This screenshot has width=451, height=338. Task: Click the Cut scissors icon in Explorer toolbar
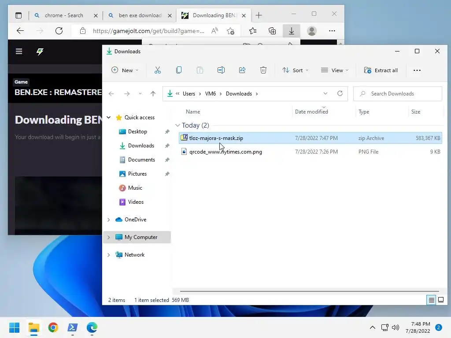(157, 70)
